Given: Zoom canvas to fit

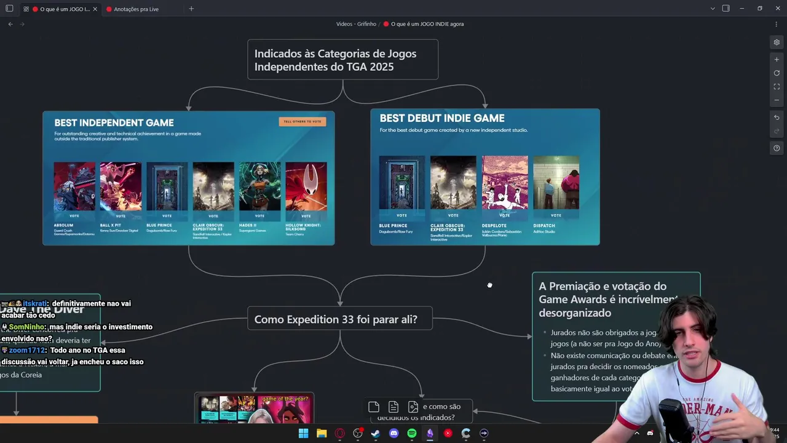Looking at the screenshot, I should 777,87.
